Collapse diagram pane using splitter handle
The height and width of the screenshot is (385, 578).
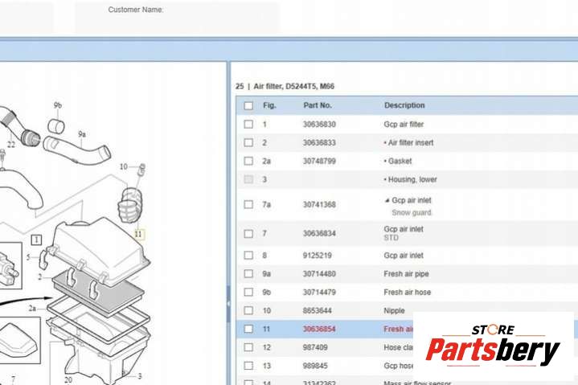click(x=228, y=304)
